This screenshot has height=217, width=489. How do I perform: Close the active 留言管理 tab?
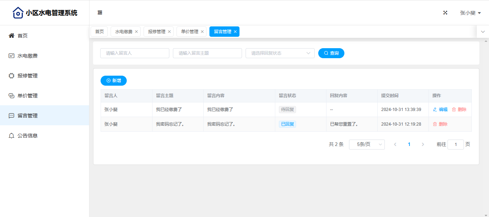235,32
